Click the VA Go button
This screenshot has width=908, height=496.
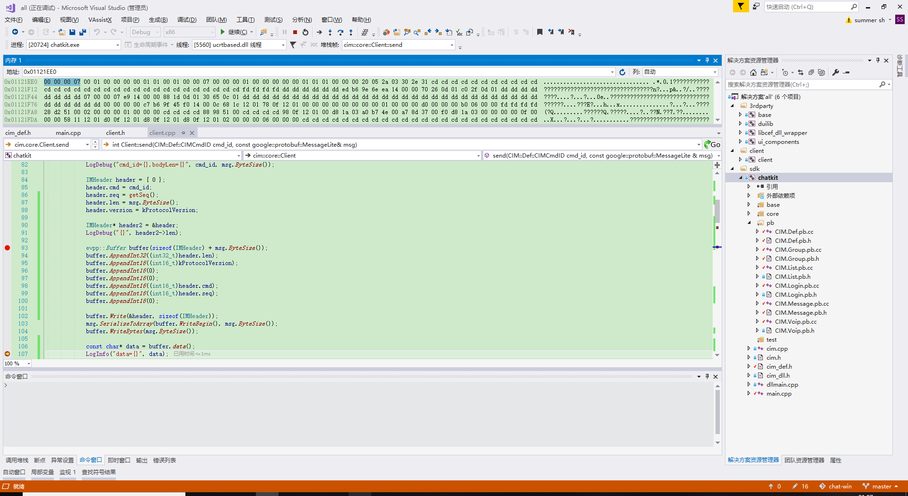point(712,144)
